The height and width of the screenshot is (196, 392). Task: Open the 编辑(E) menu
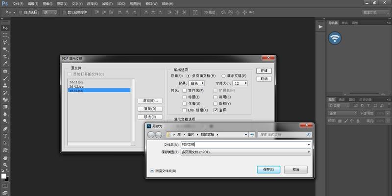click(x=33, y=4)
